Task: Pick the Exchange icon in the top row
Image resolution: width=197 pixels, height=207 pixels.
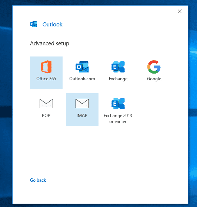Action: (118, 67)
